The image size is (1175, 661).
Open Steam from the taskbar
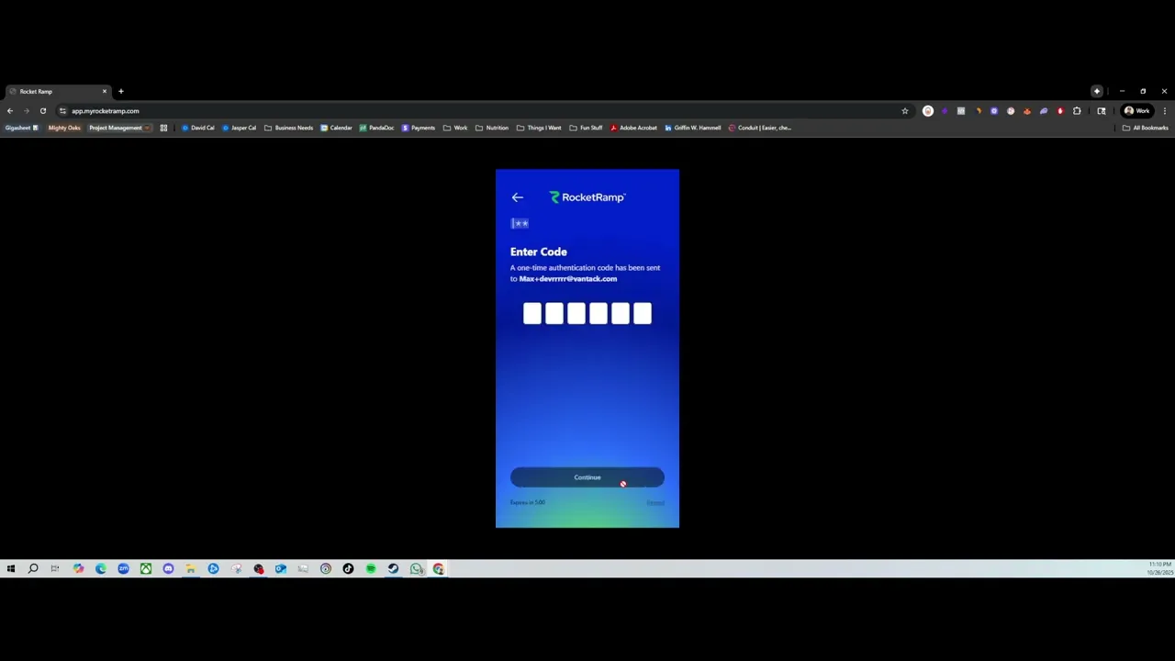coord(393,569)
